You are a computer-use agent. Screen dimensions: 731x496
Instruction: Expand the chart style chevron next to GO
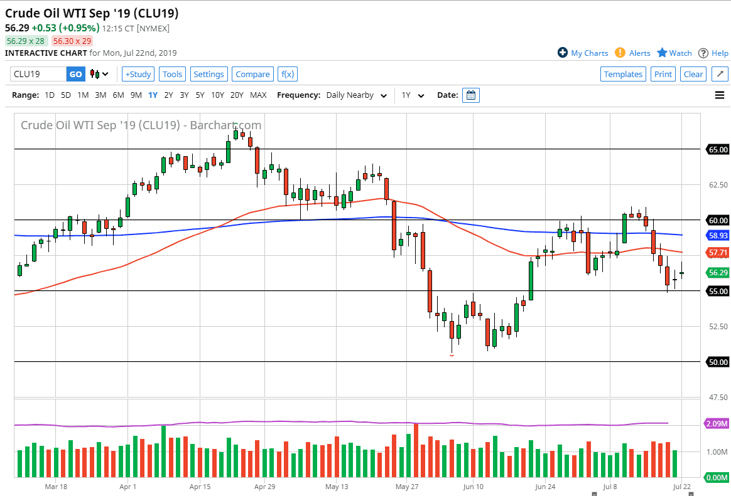point(106,73)
